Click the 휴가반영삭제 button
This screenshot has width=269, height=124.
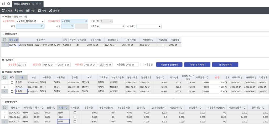[225, 65]
